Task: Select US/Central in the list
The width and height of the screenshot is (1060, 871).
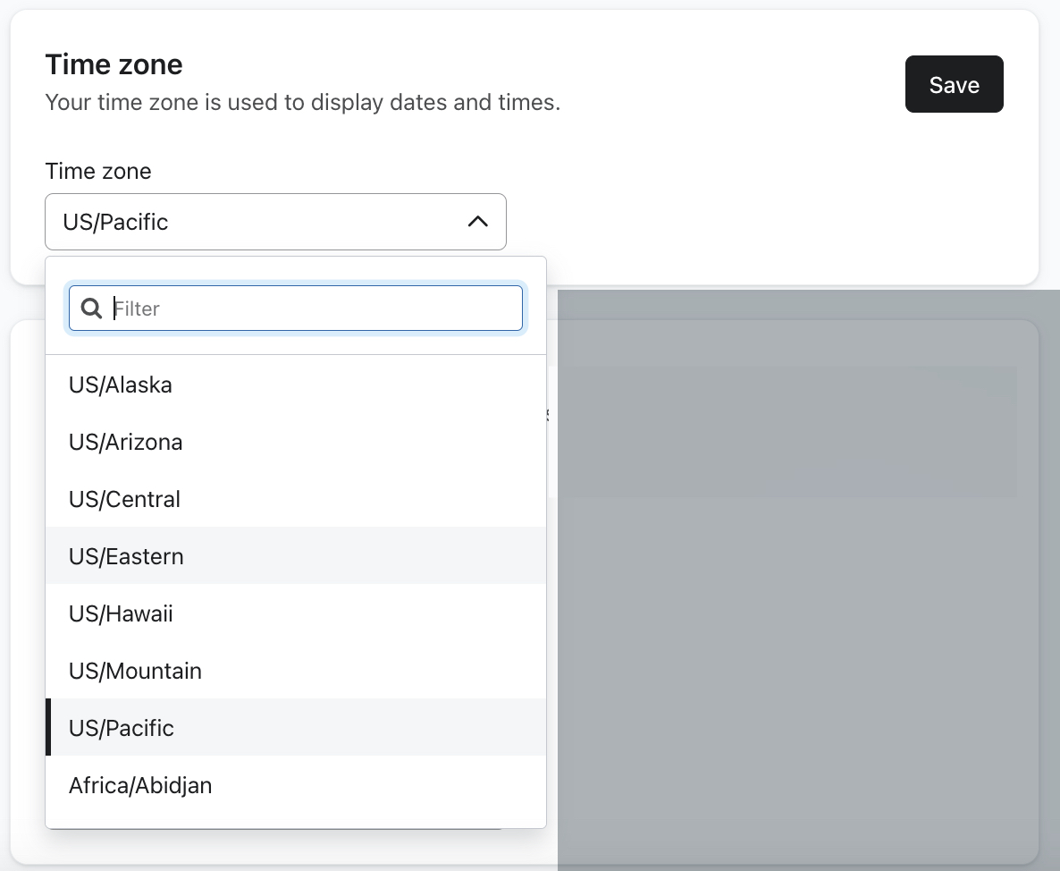Action: coord(124,499)
